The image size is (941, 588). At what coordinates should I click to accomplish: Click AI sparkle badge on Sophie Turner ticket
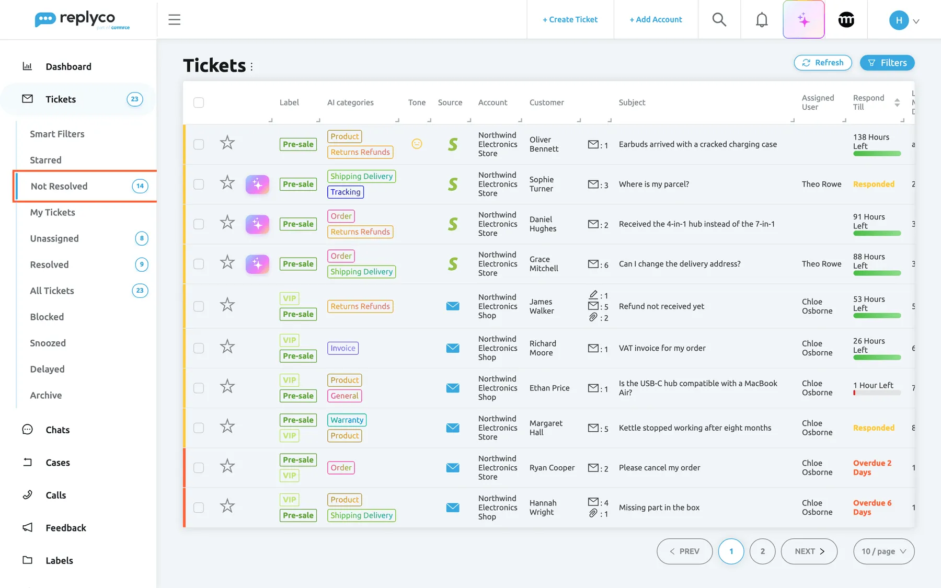click(x=257, y=185)
